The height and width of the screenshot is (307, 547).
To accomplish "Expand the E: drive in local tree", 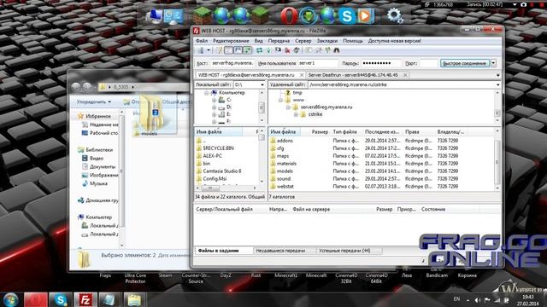I will (214, 114).
